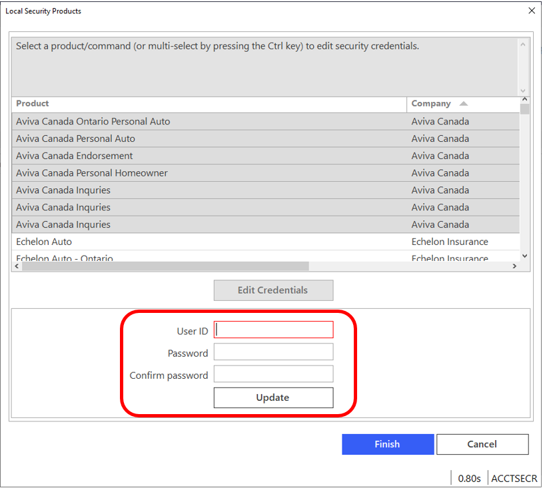This screenshot has height=488, width=543.
Task: Click the blue Finish button
Action: pos(388,444)
